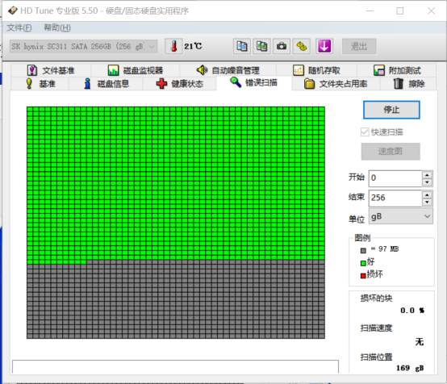This screenshot has width=447, height=384.
Task: Click the 退出 exit button
Action: [359, 46]
